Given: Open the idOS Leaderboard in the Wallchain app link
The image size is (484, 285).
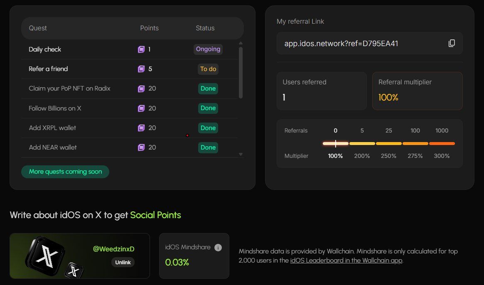Looking at the screenshot, I should coord(346,260).
